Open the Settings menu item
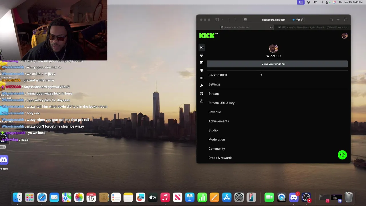The height and width of the screenshot is (206, 366). (214, 84)
